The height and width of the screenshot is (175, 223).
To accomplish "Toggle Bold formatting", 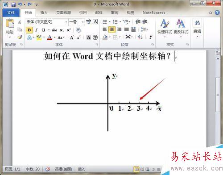I will pos(29,30).
